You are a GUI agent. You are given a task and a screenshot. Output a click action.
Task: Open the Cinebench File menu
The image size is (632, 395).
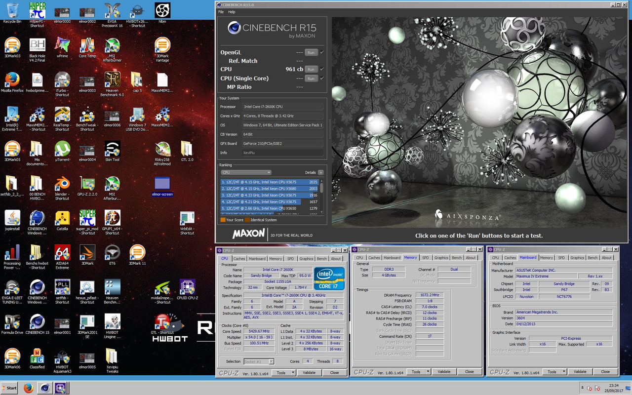(x=221, y=12)
